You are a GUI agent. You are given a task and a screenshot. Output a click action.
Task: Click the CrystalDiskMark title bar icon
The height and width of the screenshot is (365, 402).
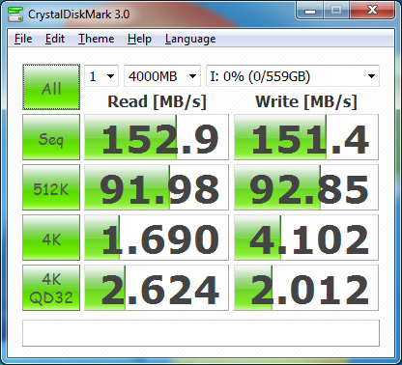(x=15, y=14)
